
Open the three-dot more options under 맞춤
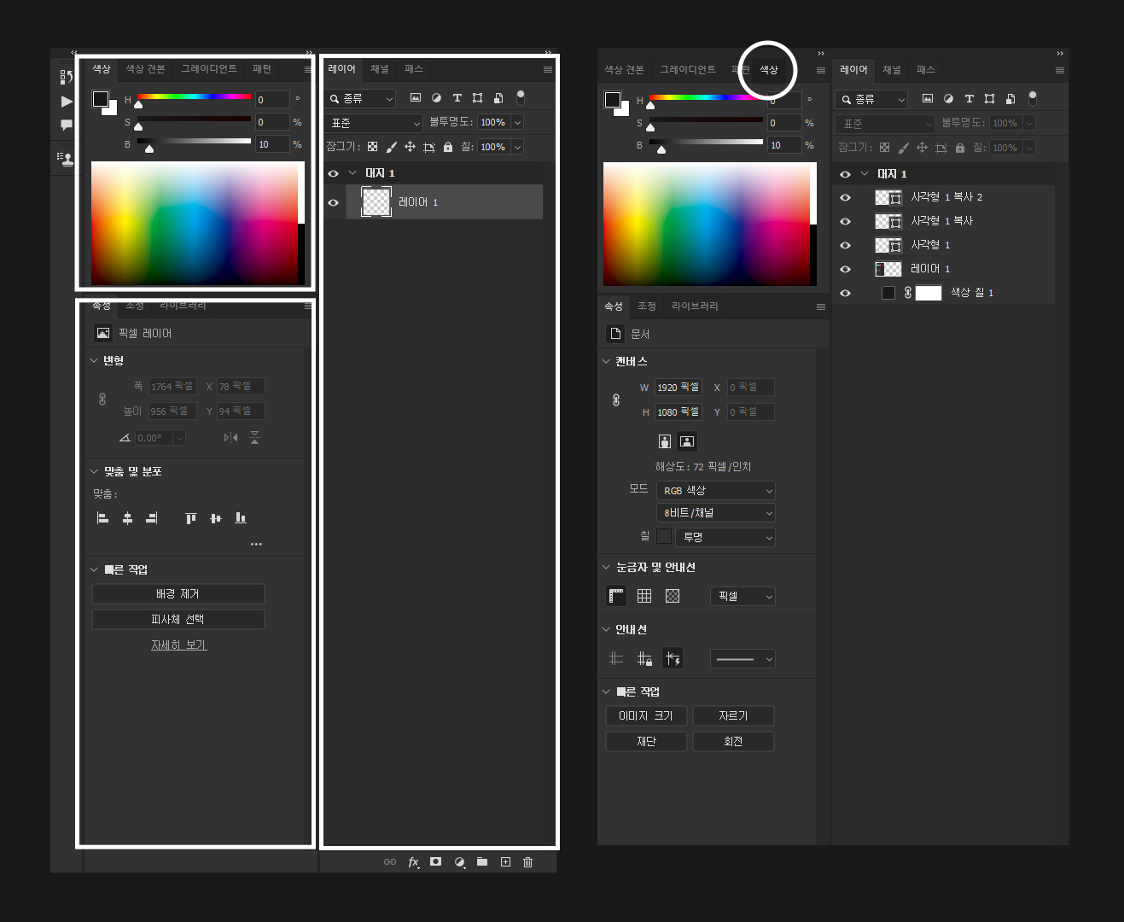[256, 544]
